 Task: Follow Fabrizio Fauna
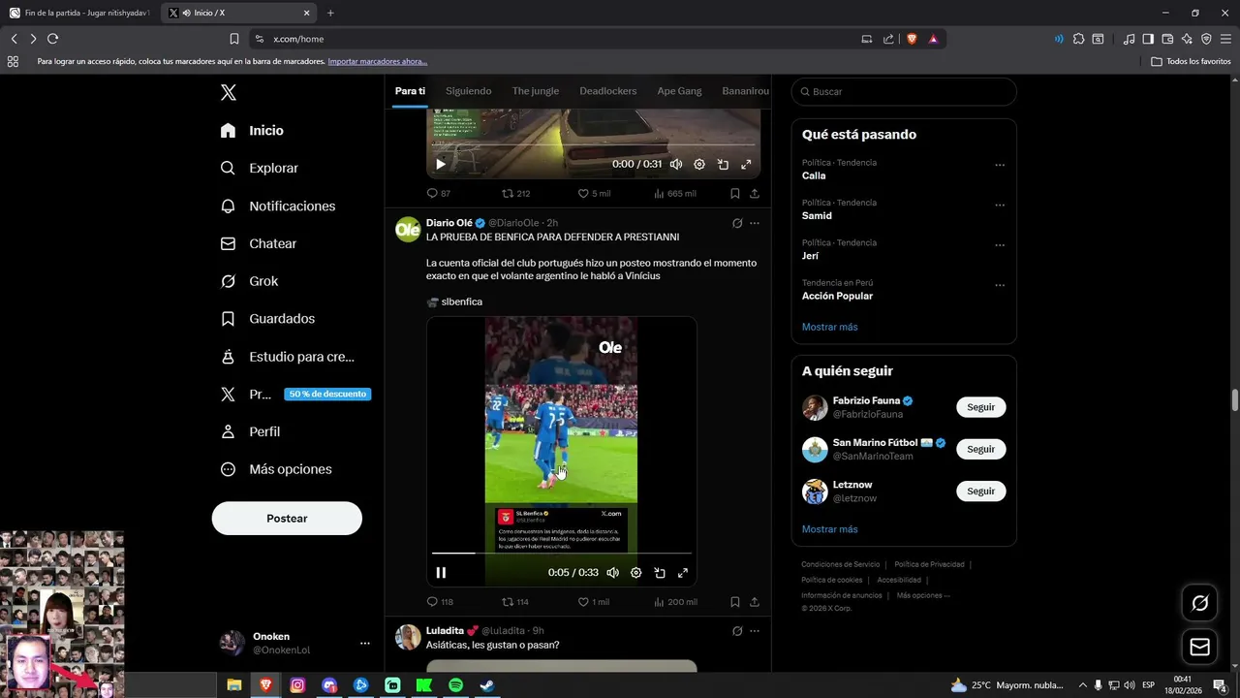980,407
